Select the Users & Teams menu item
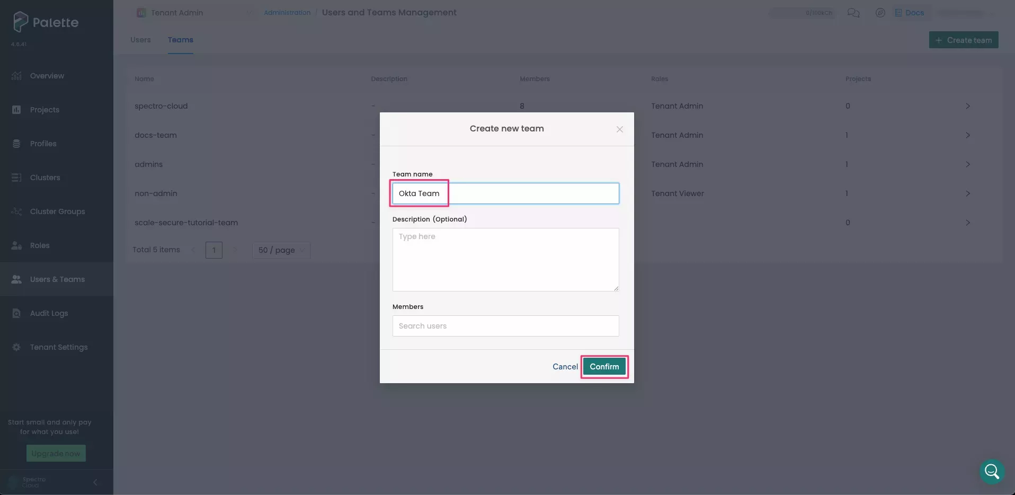 (x=57, y=279)
